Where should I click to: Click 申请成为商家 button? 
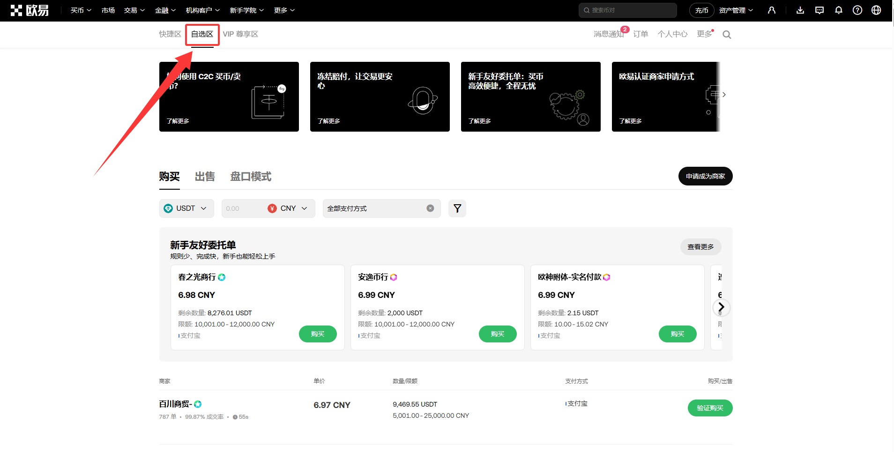[x=705, y=176]
